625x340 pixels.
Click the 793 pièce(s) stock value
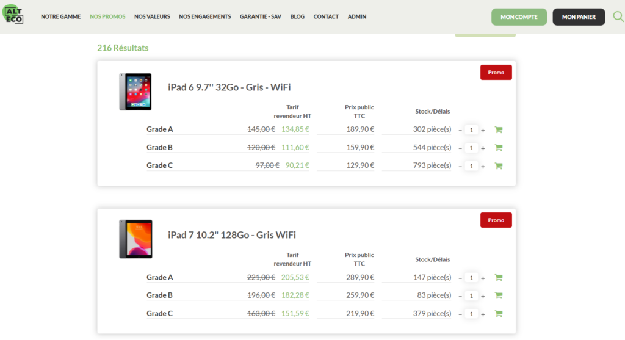(x=432, y=165)
